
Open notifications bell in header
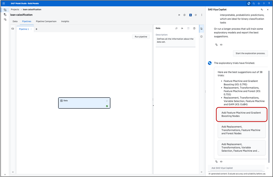[x=259, y=4]
